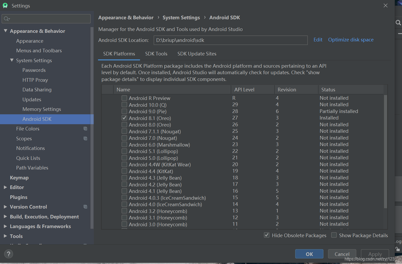The width and height of the screenshot is (402, 264).
Task: Click the Android SDK breadcrumb
Action: pyautogui.click(x=225, y=18)
